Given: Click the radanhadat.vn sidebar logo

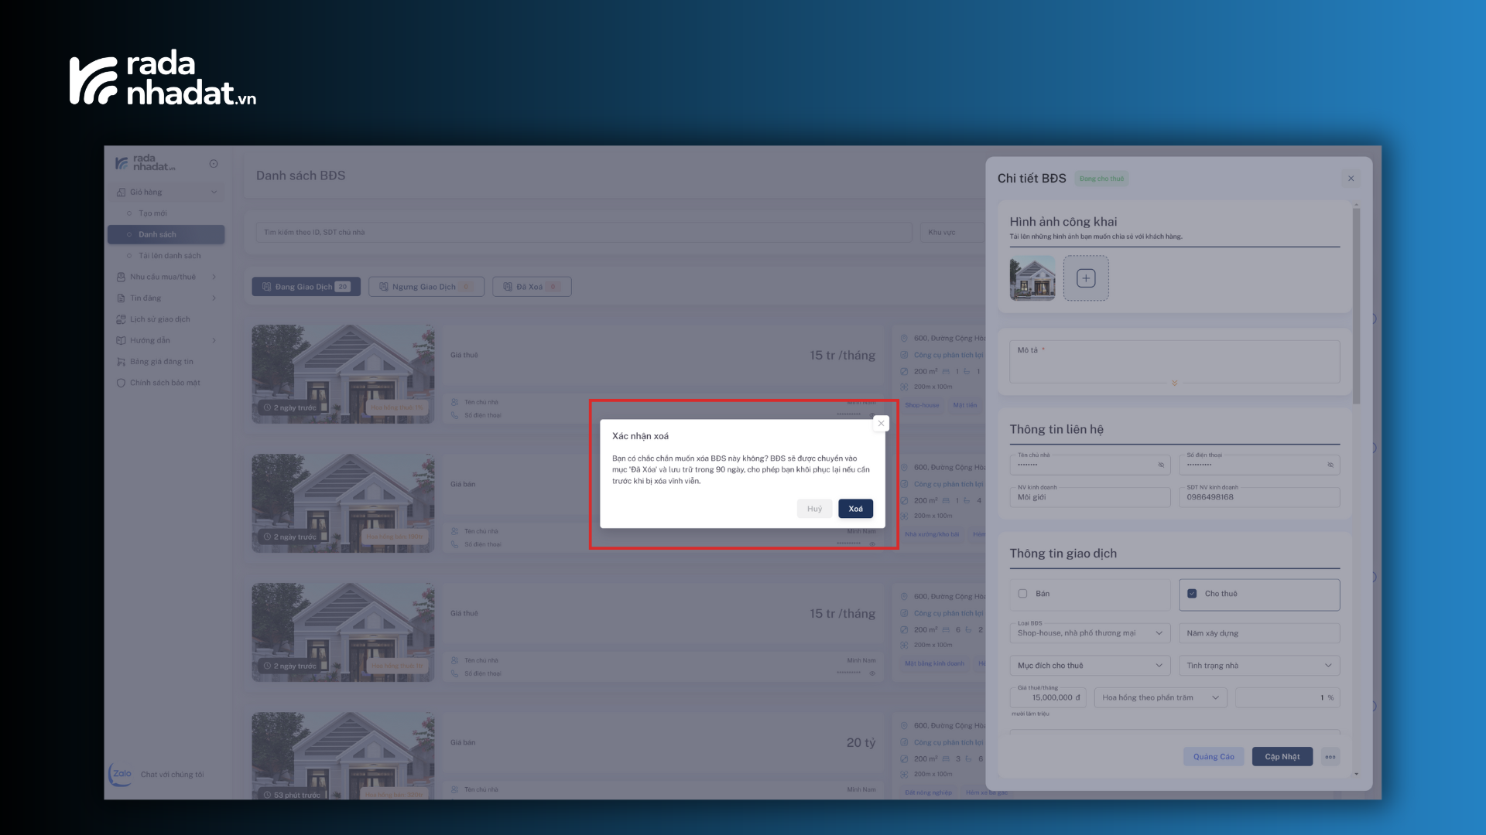Looking at the screenshot, I should pyautogui.click(x=146, y=163).
